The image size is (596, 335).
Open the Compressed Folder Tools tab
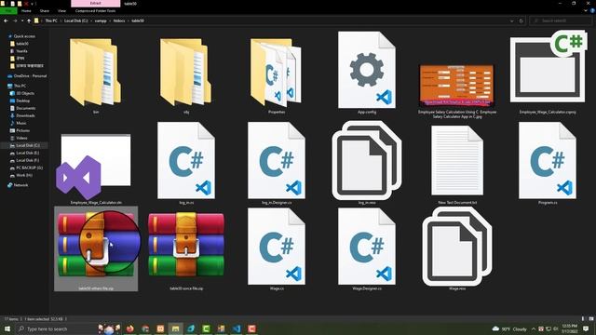(95, 11)
